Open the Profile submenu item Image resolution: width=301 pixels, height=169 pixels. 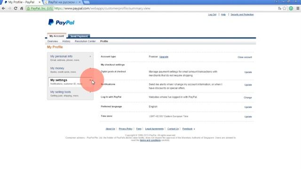[104, 41]
